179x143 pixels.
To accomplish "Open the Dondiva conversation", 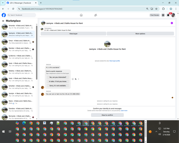I will (18, 110).
